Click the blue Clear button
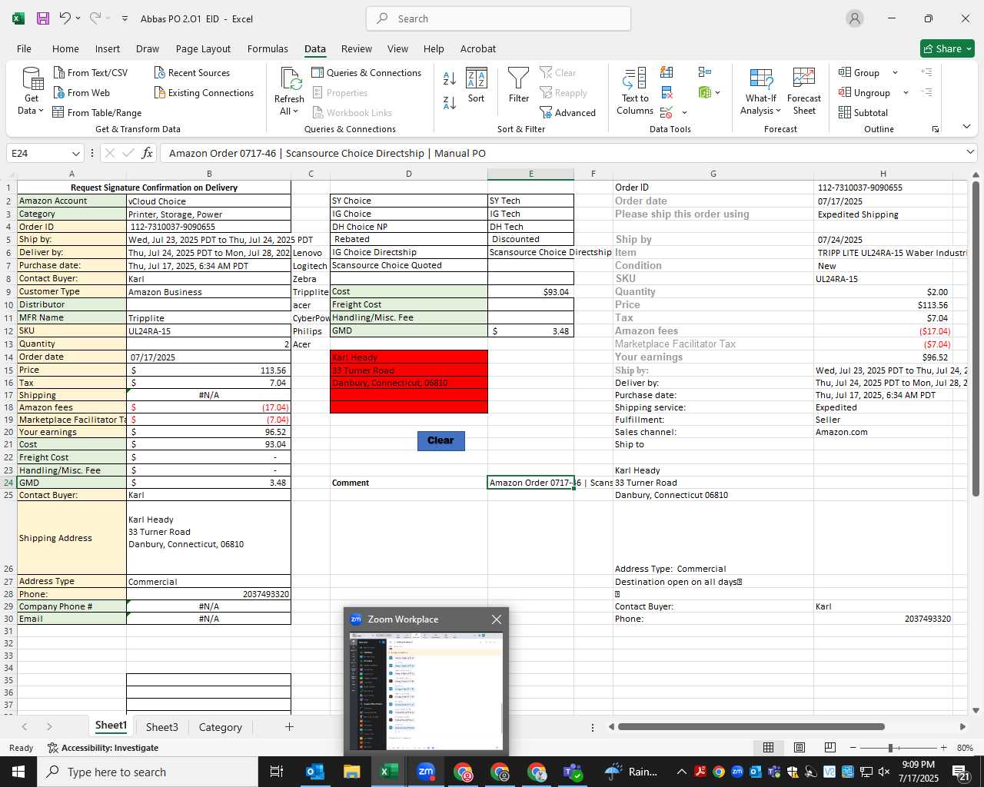 (x=440, y=440)
